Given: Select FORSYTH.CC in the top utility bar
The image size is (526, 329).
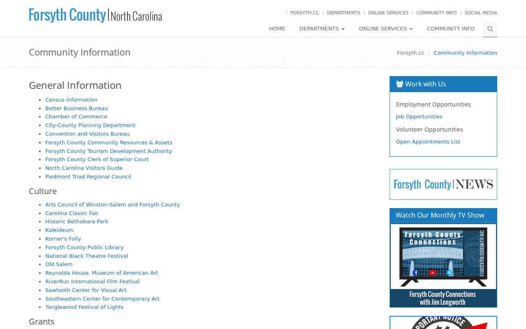Looking at the screenshot, I should tap(305, 13).
